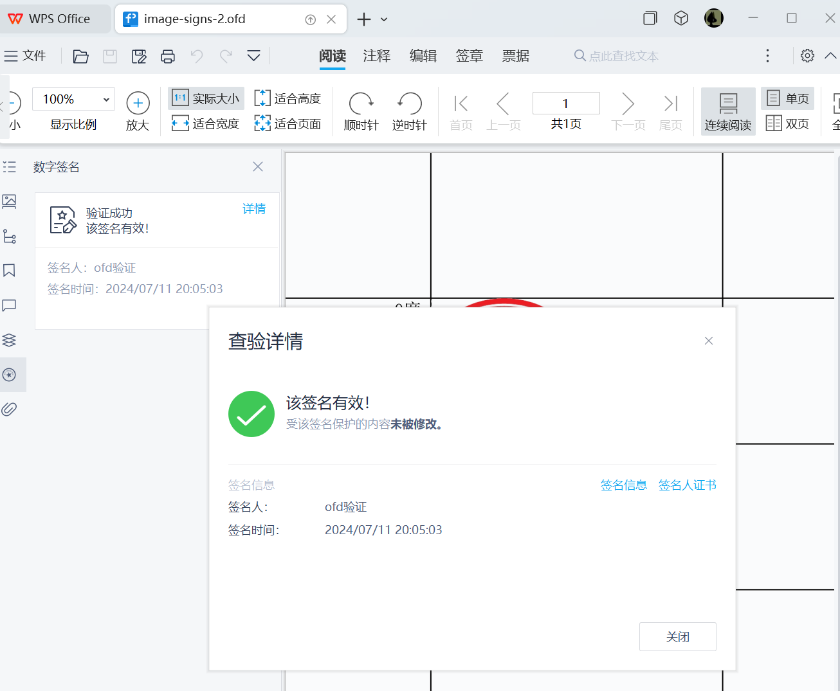Go to 尾页 last page
This screenshot has height=691, width=840.
coord(671,112)
